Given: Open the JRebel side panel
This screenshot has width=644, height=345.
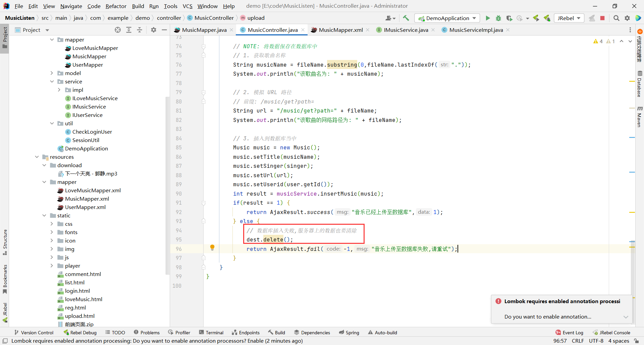Looking at the screenshot, I should (x=5, y=313).
